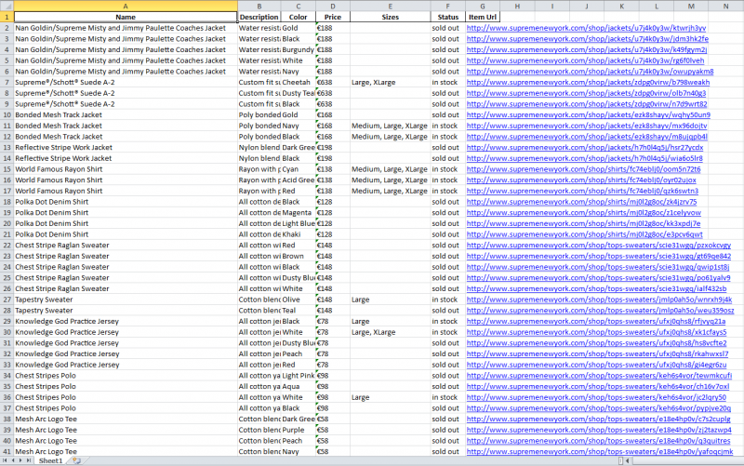The image size is (744, 466).
Task: Select the Magenta color cell
Action: point(299,213)
